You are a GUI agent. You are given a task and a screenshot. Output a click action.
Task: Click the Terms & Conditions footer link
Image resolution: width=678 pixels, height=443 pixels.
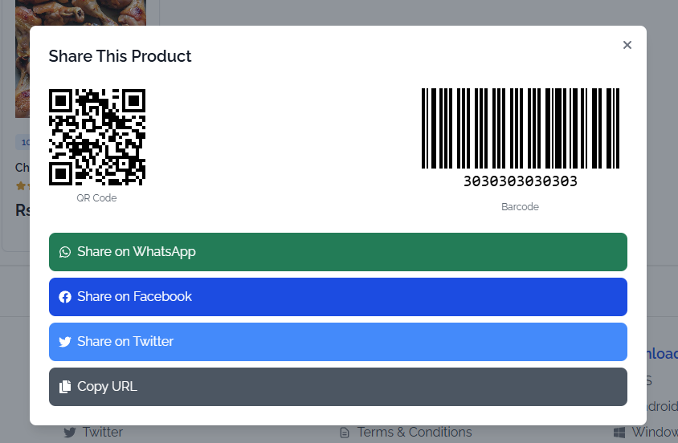tap(415, 433)
